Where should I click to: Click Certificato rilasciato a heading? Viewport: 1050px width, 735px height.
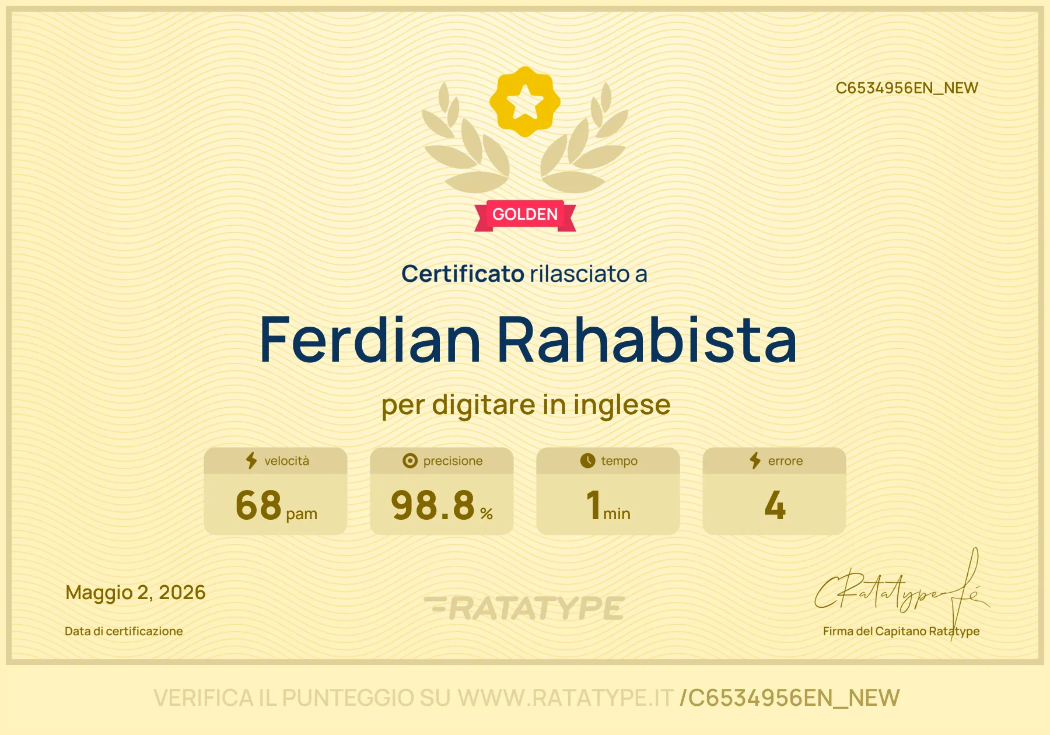coord(524,274)
